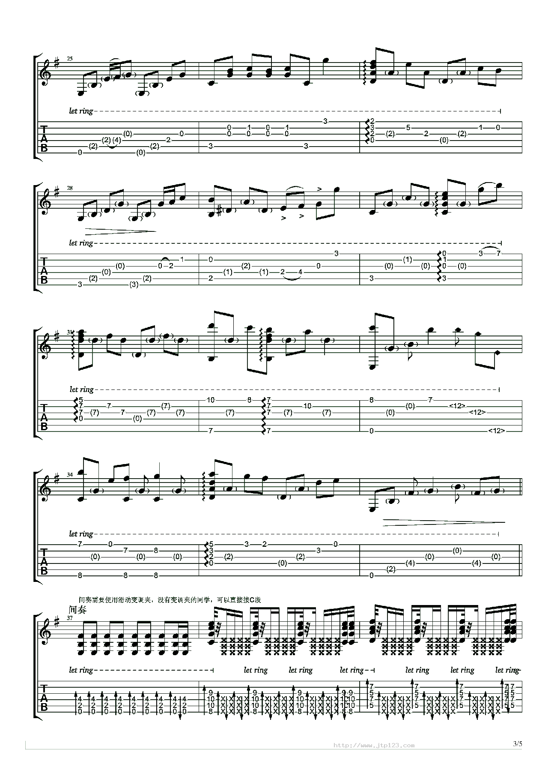Select the 间奏 section heading
This screenshot has width=548, height=776.
tap(77, 609)
